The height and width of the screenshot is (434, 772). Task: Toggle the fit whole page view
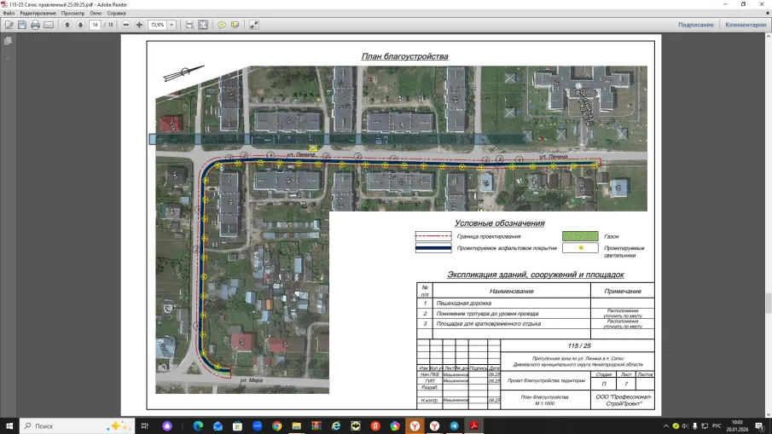[203, 25]
